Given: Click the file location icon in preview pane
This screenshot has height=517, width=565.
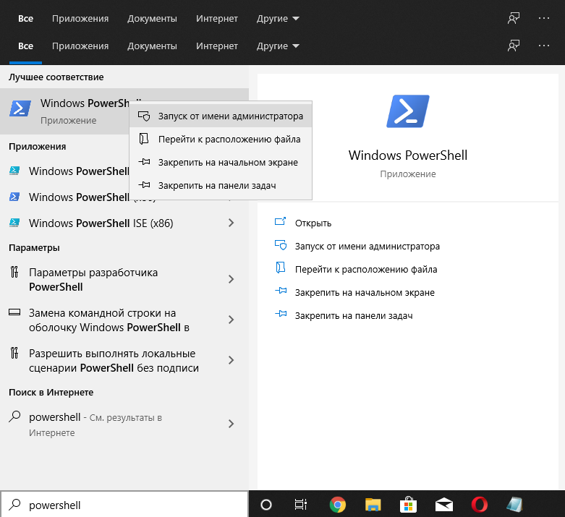Looking at the screenshot, I should click(x=281, y=268).
